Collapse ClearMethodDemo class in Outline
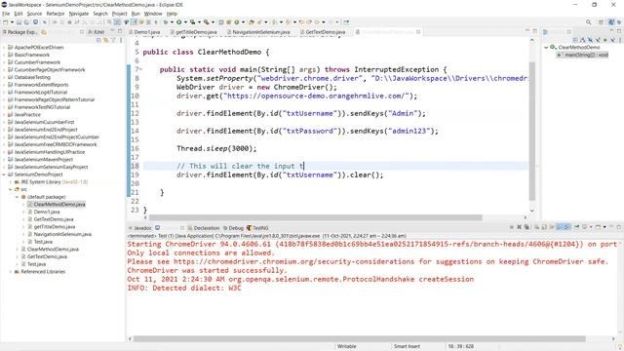 pyautogui.click(x=546, y=48)
